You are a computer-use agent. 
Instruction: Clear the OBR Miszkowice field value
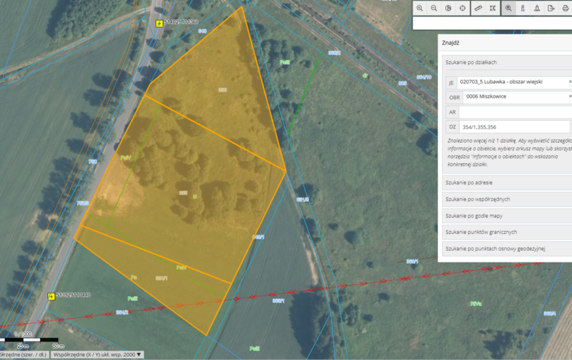[570, 96]
